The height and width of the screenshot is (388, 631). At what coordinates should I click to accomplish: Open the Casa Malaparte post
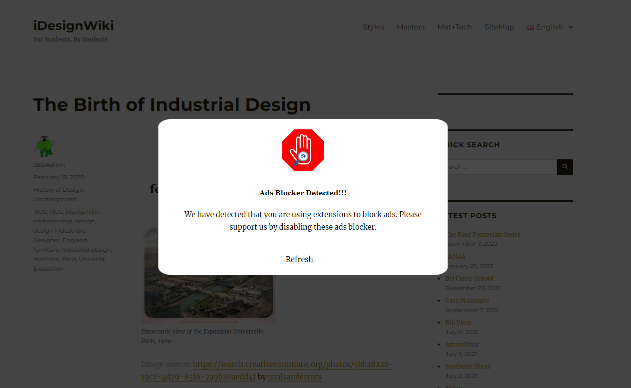coord(467,300)
